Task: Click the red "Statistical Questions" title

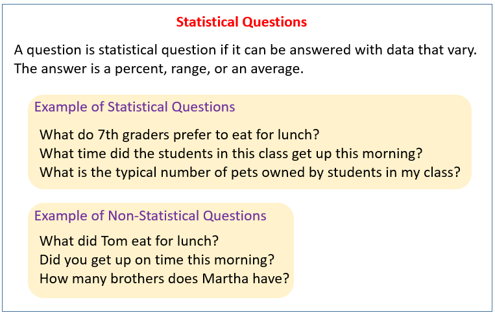Action: [241, 22]
